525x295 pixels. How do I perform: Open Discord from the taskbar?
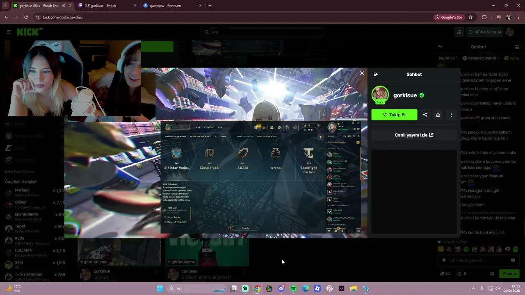click(281, 288)
